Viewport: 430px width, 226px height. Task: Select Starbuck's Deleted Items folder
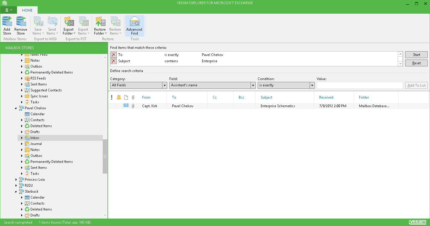(41, 209)
